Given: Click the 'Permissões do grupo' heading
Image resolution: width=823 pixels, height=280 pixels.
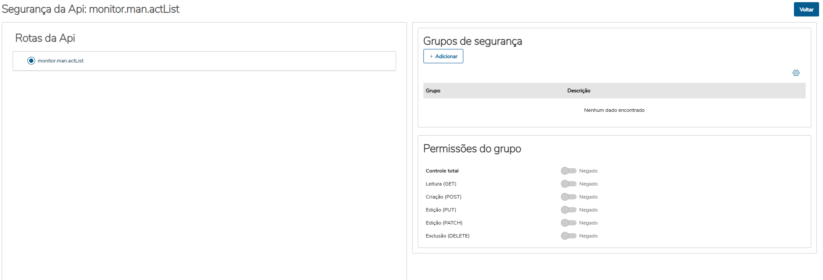Looking at the screenshot, I should click(472, 149).
